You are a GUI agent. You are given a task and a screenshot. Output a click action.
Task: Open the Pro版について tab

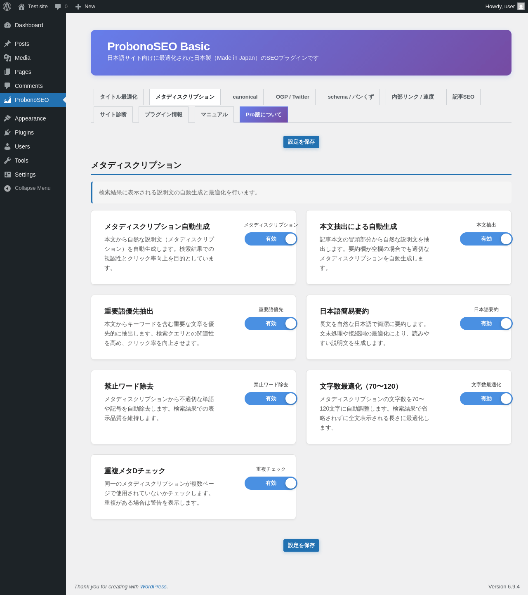[x=264, y=115]
